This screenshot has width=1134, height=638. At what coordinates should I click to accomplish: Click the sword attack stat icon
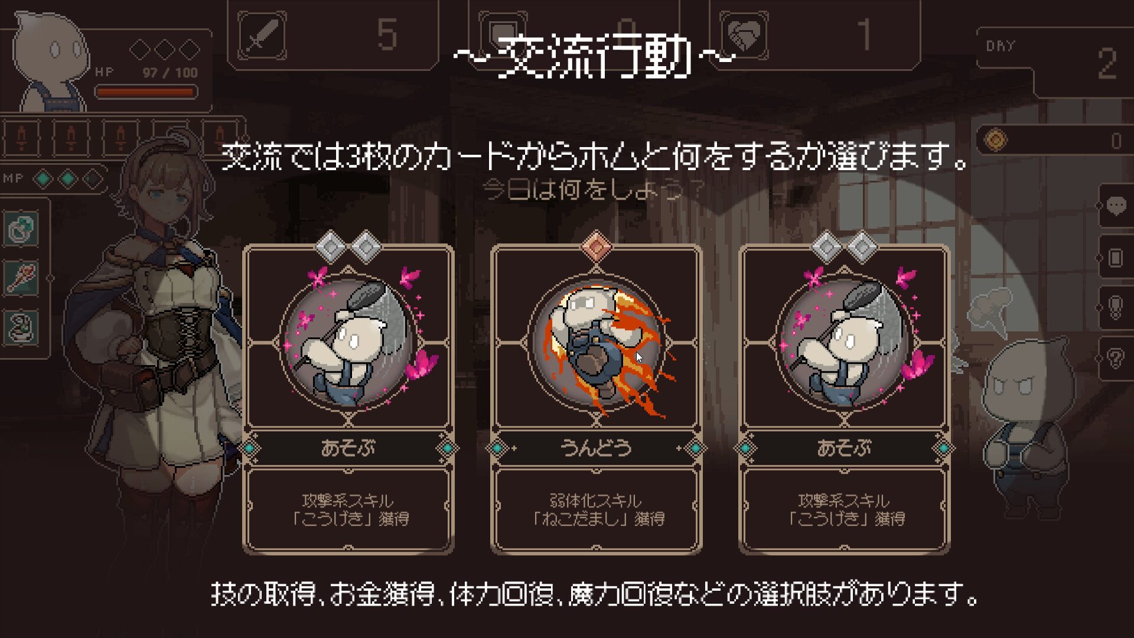point(262,35)
